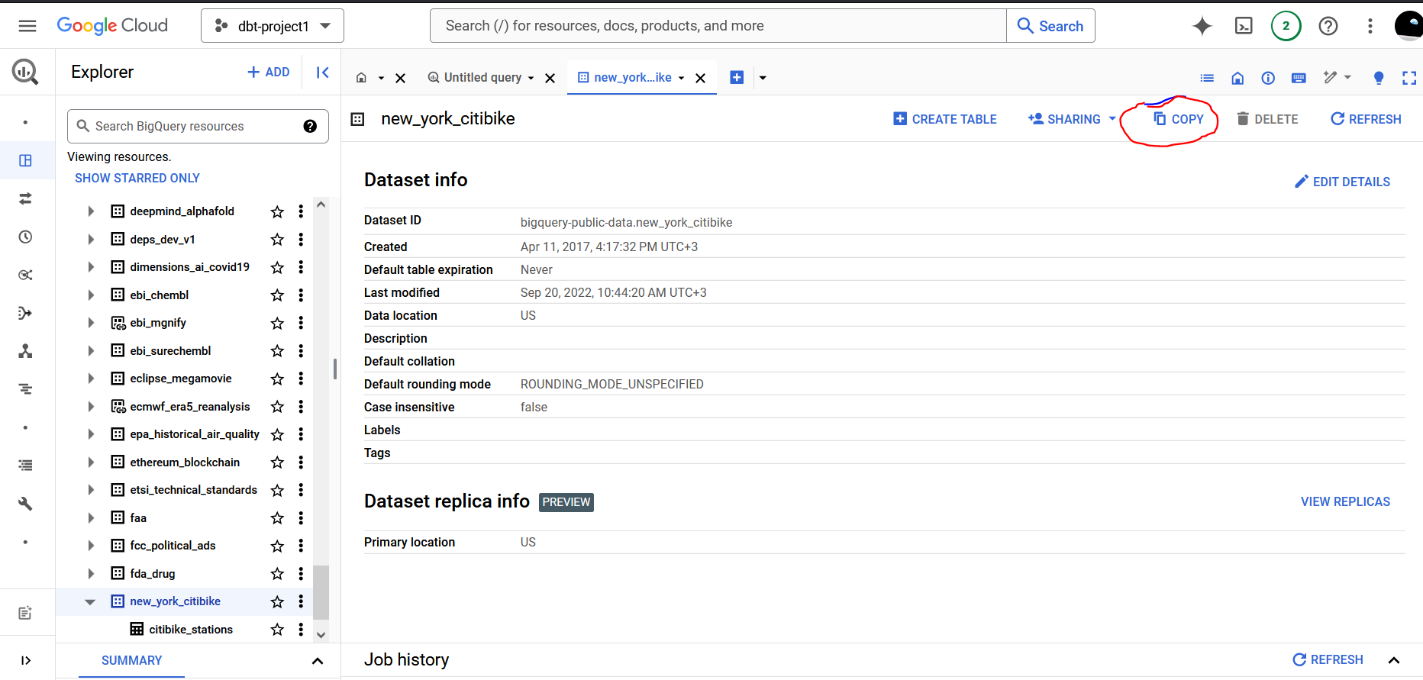Image resolution: width=1423 pixels, height=680 pixels.
Task: Star the ebi_chembl dataset
Action: [x=277, y=295]
